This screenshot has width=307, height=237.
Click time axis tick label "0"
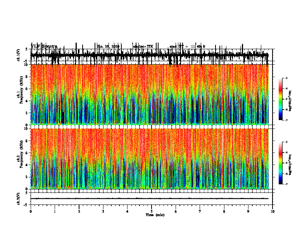[x=31, y=211]
